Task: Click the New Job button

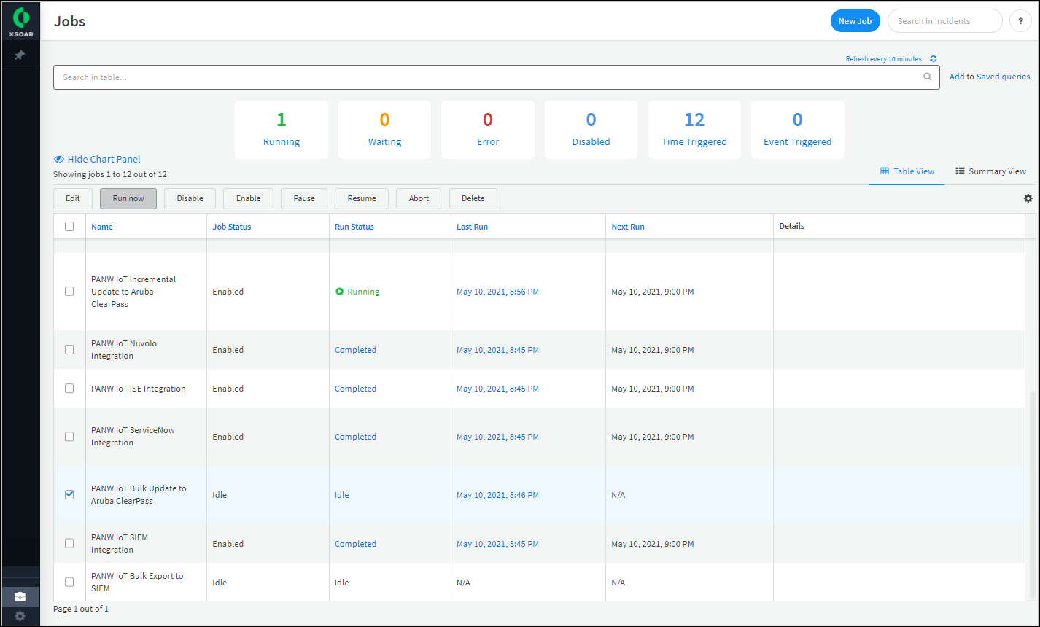Action: pos(855,21)
